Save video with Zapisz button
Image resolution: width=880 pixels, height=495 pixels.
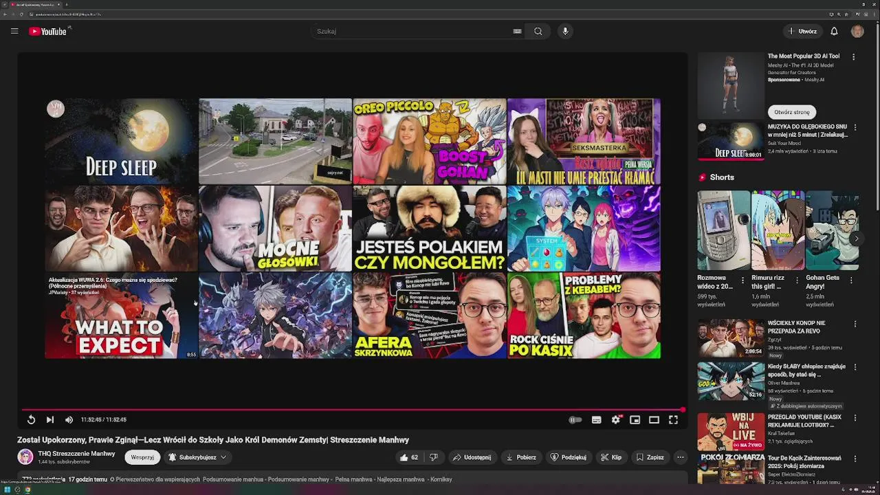[x=650, y=457]
